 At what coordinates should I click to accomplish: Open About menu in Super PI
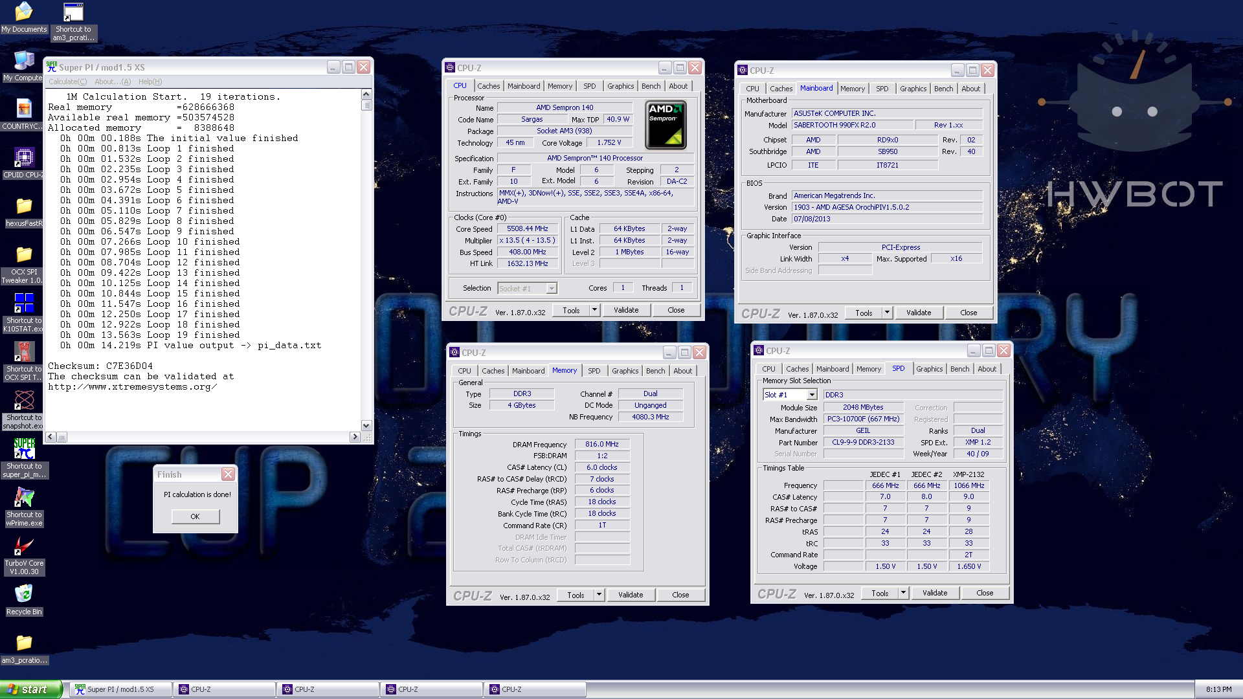(x=112, y=82)
